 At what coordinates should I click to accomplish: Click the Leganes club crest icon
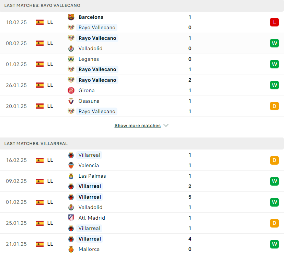pos(71,59)
